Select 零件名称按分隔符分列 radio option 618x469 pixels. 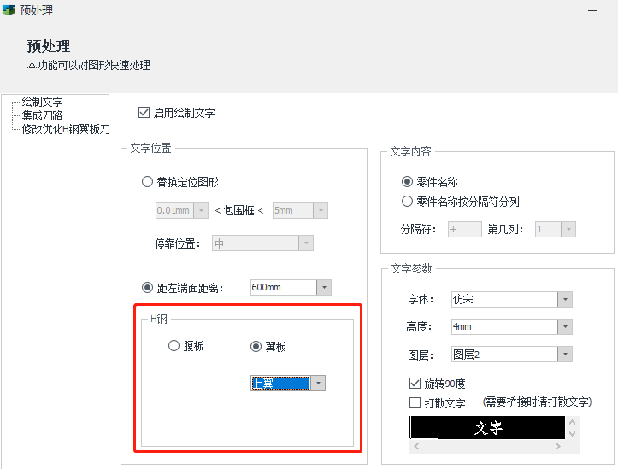[x=407, y=202]
